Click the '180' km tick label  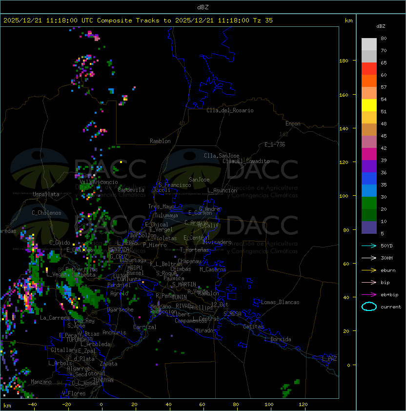tap(344, 61)
